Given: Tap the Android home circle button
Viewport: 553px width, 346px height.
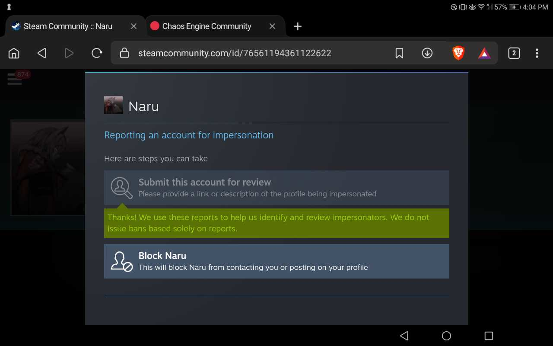Looking at the screenshot, I should pos(446,336).
